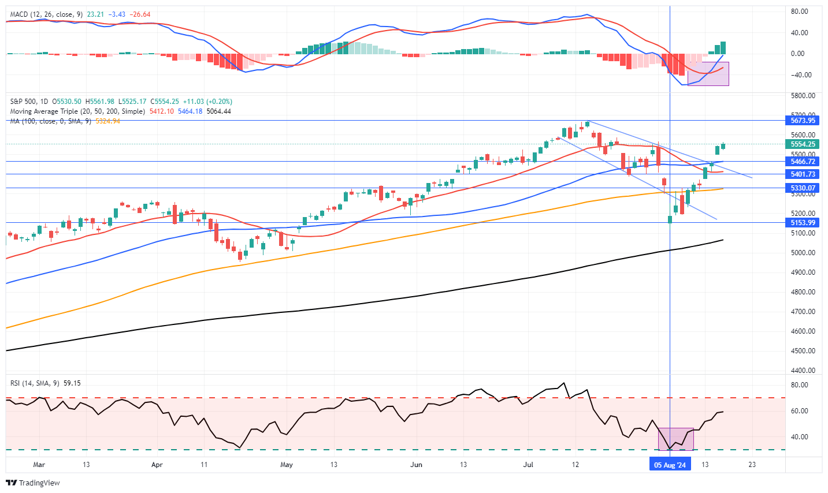Click the 5000.00 price axis label
This screenshot has width=828, height=493.
tap(804, 253)
